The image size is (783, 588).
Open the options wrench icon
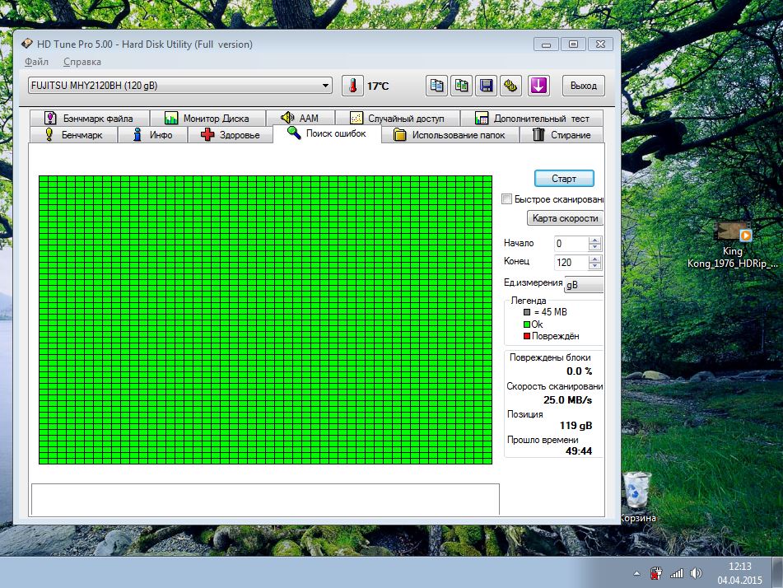coord(510,86)
